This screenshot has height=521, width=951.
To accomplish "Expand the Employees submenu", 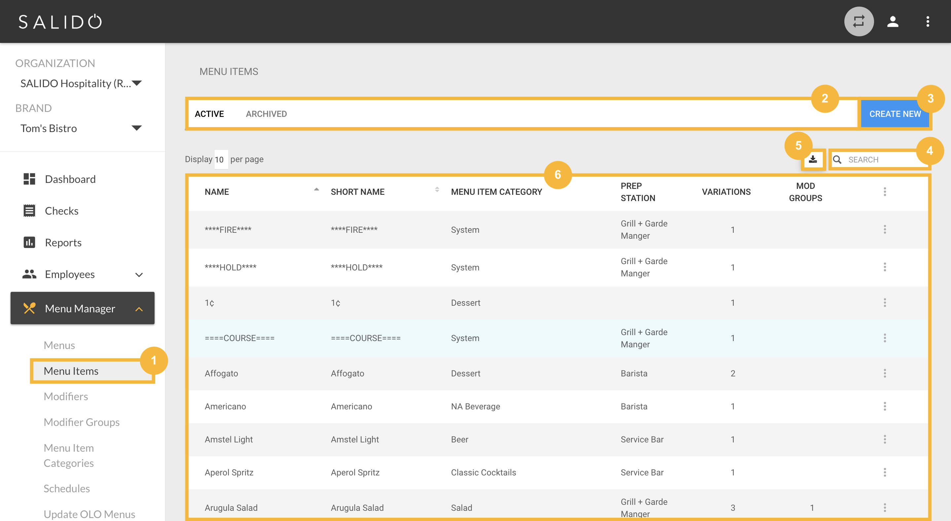I will coord(138,275).
